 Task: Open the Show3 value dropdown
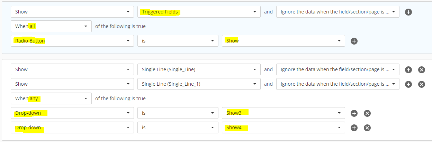[283, 113]
